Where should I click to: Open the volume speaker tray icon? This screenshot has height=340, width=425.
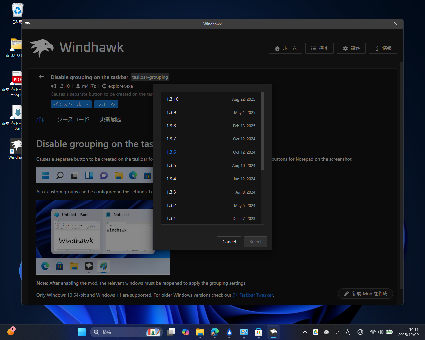pos(381,332)
